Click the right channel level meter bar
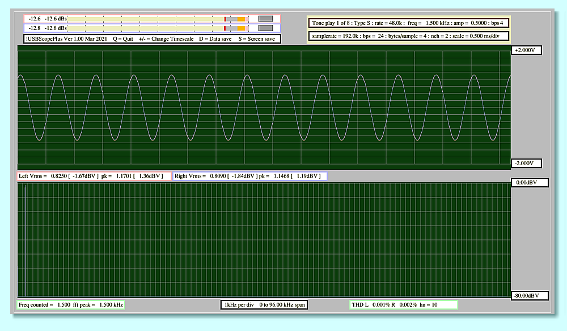The image size is (567, 331). [x=158, y=28]
